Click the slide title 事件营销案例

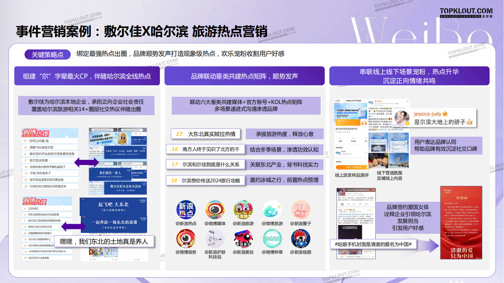coord(142,31)
